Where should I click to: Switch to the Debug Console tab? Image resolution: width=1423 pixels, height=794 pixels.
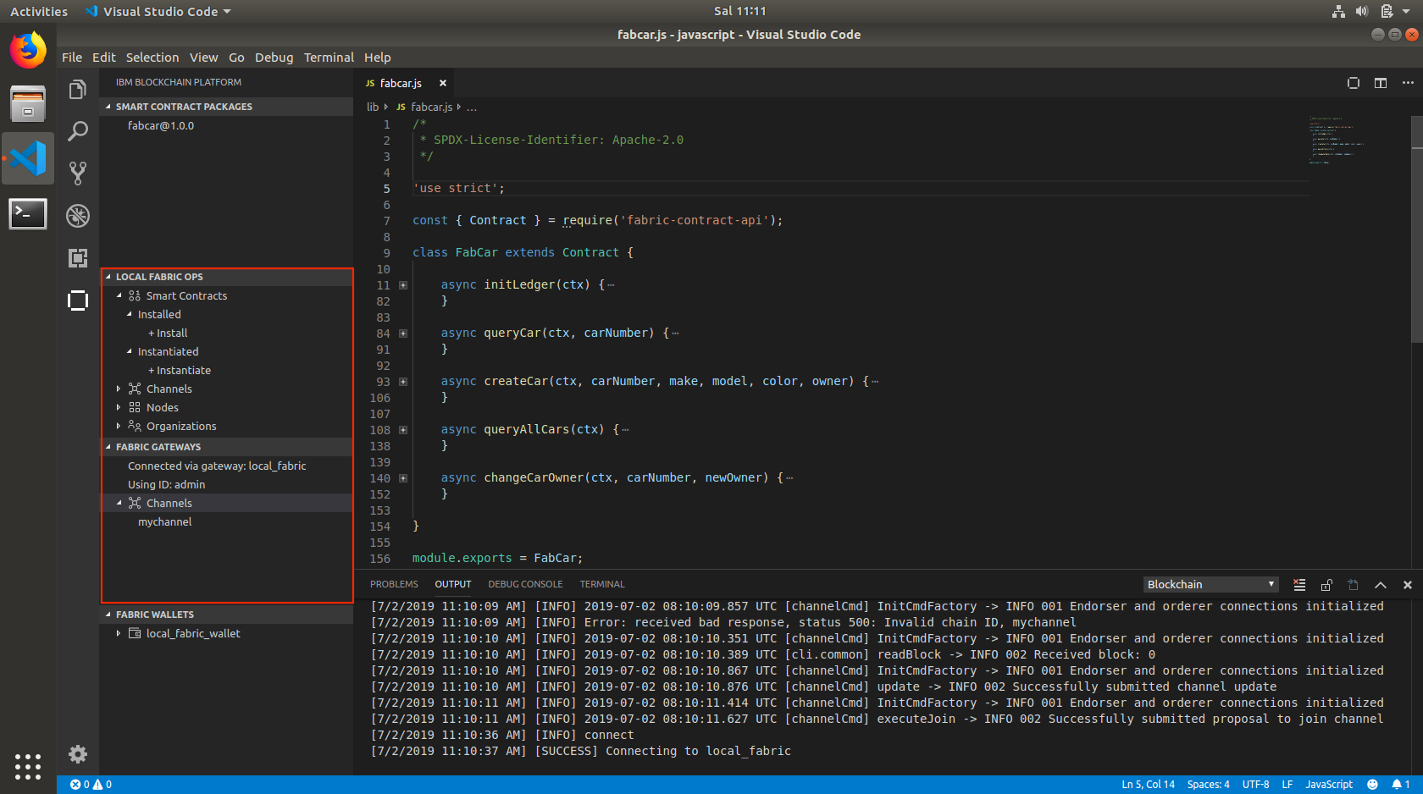pos(525,584)
